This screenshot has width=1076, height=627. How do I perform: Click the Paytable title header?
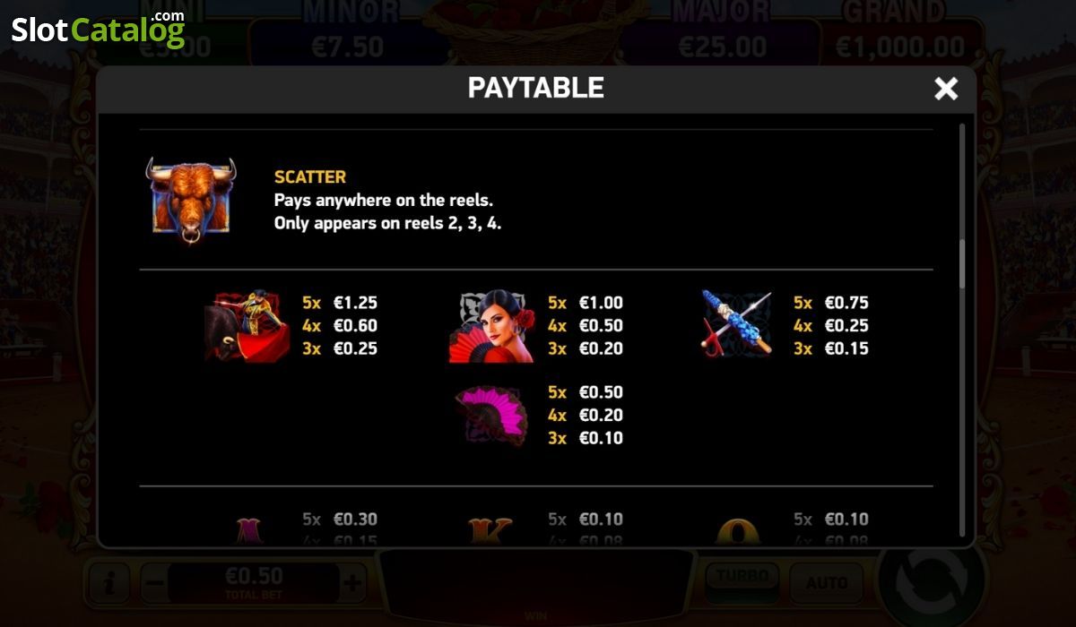pos(536,88)
